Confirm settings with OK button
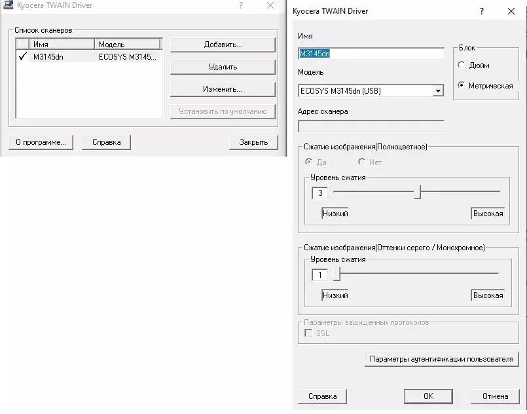Viewport: 527px width, 414px height. point(428,396)
